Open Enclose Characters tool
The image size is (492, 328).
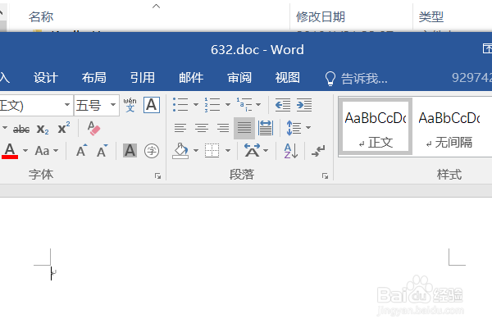click(x=152, y=151)
